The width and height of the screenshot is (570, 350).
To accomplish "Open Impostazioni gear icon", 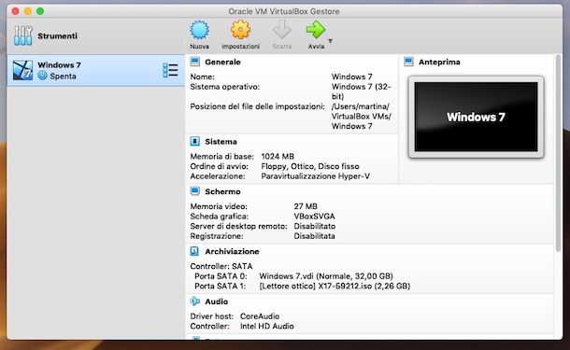I will [241, 30].
